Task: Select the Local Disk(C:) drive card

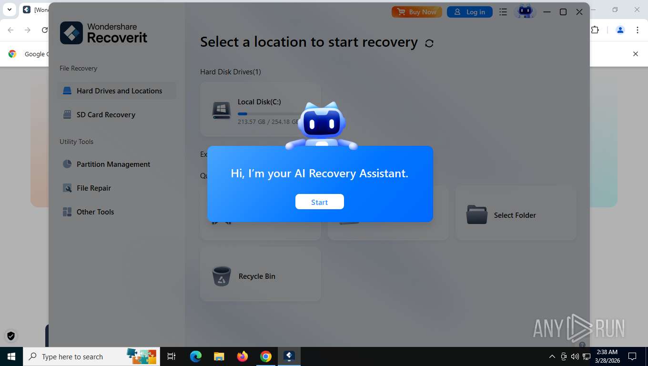Action: coord(260,110)
